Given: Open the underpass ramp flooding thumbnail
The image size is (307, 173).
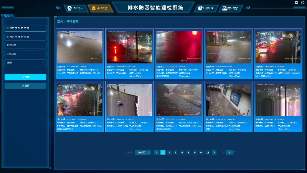Looking at the screenshot, I should point(179,100).
